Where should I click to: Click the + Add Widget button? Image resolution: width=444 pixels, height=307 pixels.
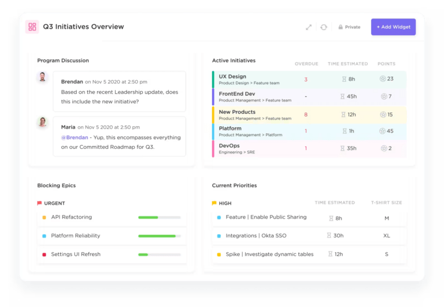[393, 27]
